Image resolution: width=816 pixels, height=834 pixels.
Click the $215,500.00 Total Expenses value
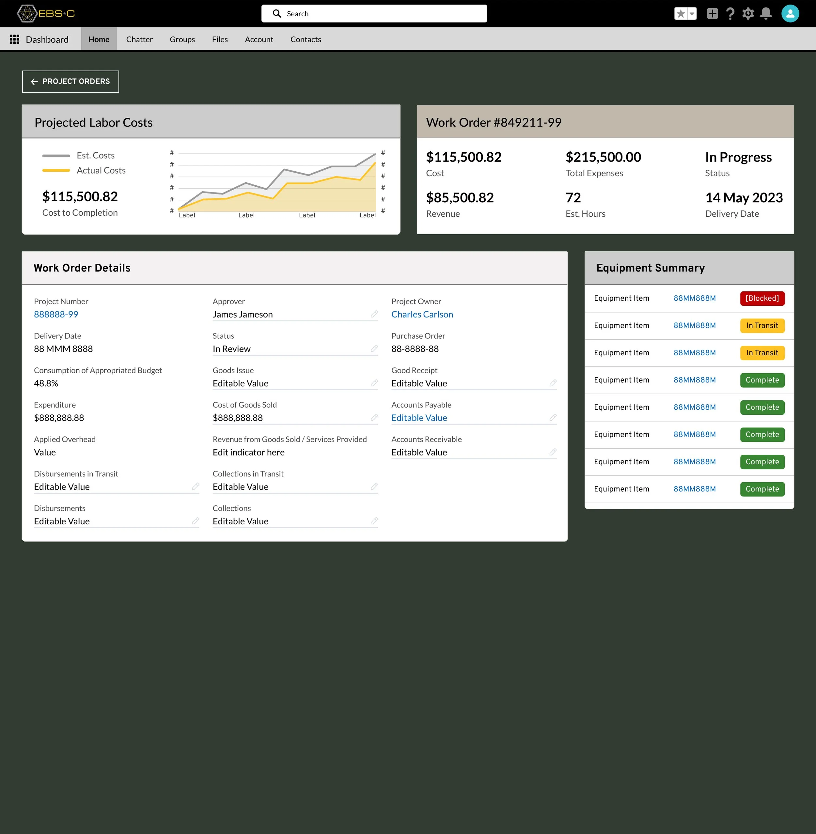point(604,157)
